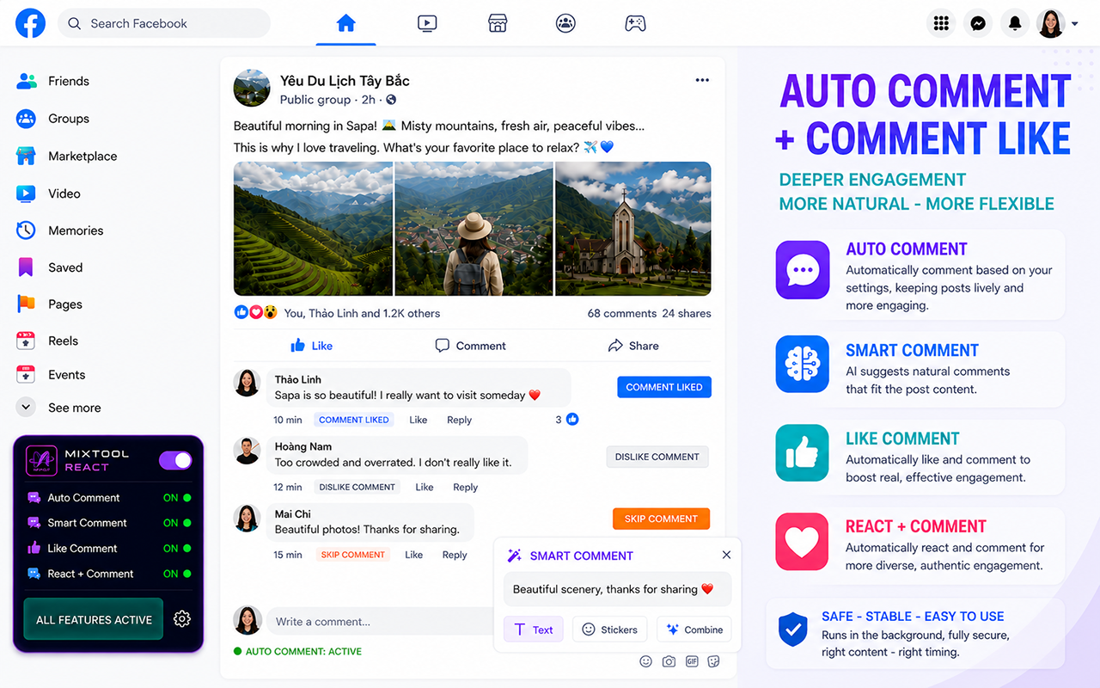The width and height of the screenshot is (1100, 688).
Task: Attach a photo with the camera icon
Action: point(669,661)
